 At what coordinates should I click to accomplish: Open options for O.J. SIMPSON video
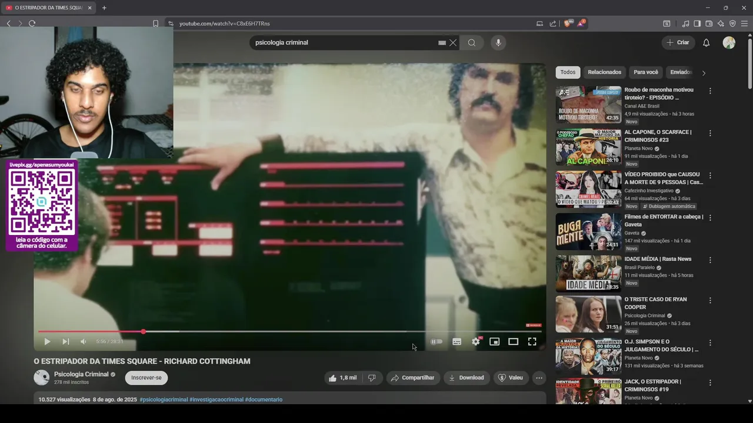point(710,343)
